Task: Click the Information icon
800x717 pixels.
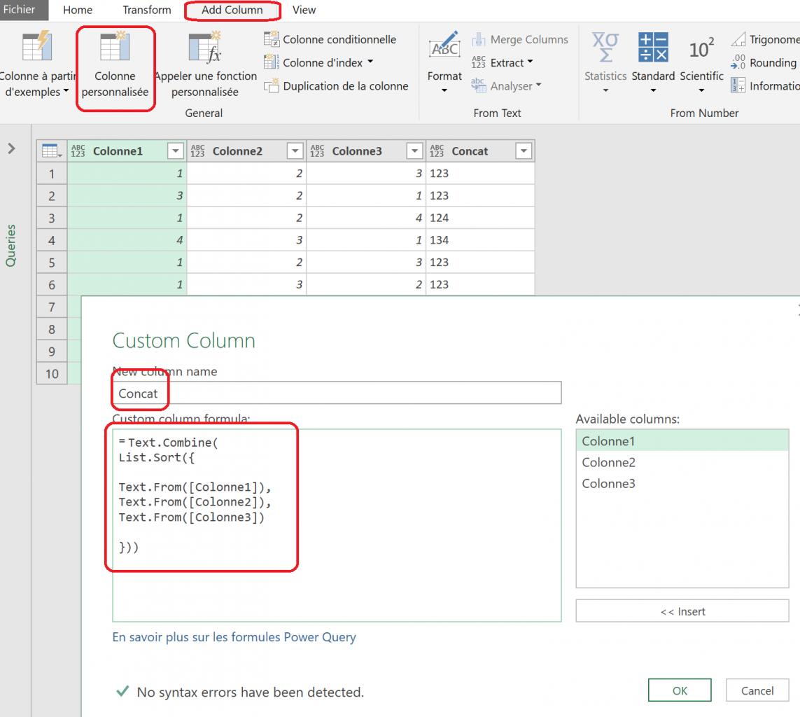Action: click(x=738, y=85)
